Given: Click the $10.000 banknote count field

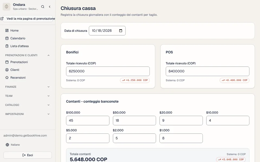Looking at the screenshot, I should 228,120.
